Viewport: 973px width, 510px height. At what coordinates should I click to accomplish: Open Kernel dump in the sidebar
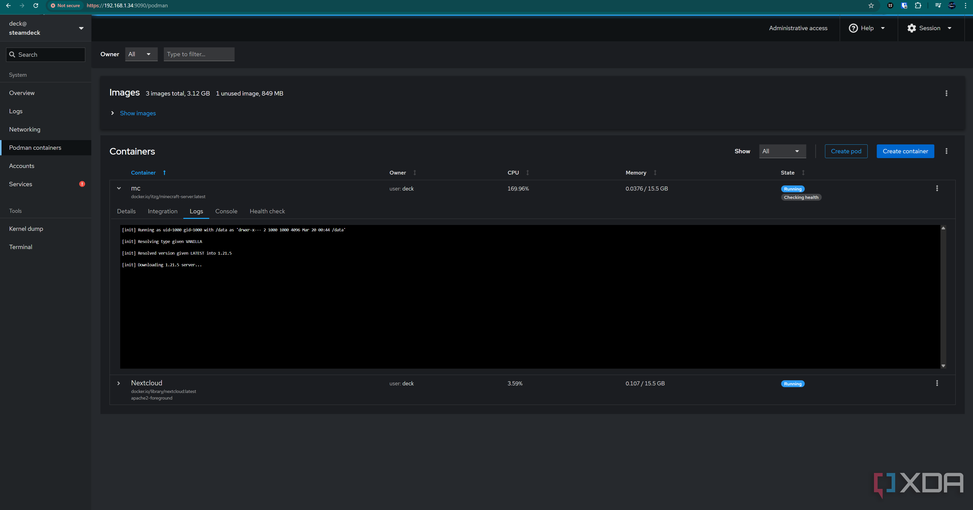tap(46, 229)
